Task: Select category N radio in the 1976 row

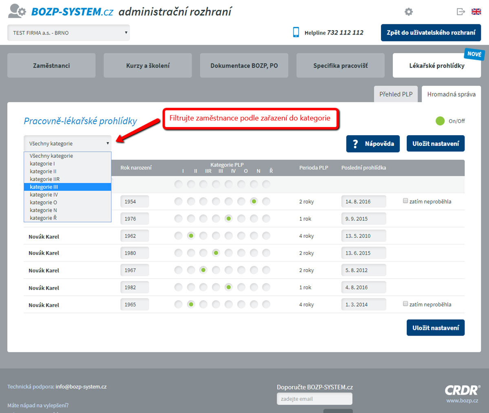Action: [254, 219]
